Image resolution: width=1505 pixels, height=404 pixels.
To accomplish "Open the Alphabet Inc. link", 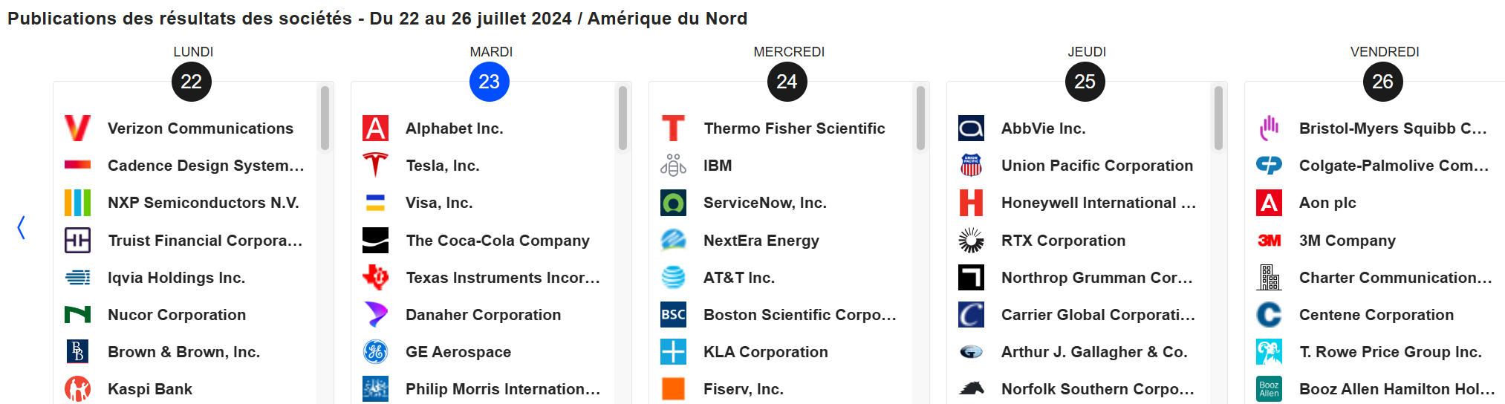I will 455,128.
